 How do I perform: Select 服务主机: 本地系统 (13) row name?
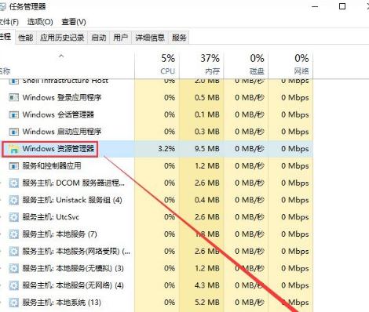click(x=61, y=303)
